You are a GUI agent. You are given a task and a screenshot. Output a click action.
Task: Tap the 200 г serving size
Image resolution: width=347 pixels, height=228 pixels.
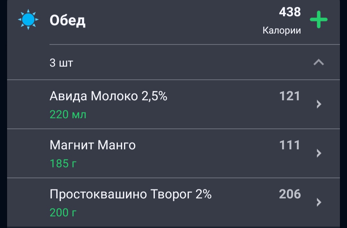tap(63, 213)
